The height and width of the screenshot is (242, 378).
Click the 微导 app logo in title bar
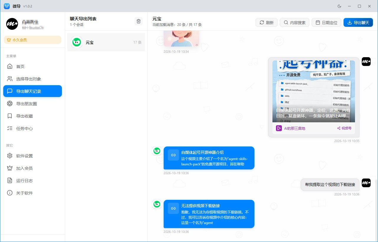point(7,6)
